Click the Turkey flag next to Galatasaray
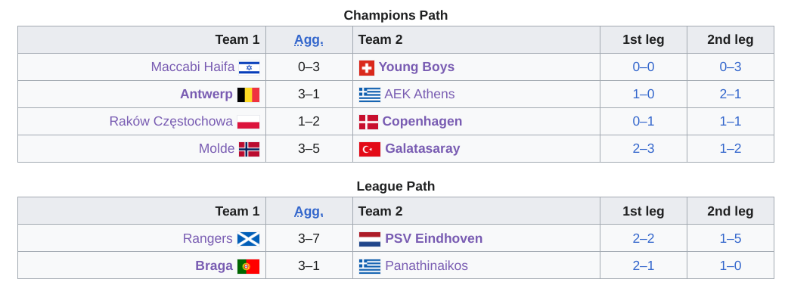This screenshot has height=301, width=785. coord(370,149)
